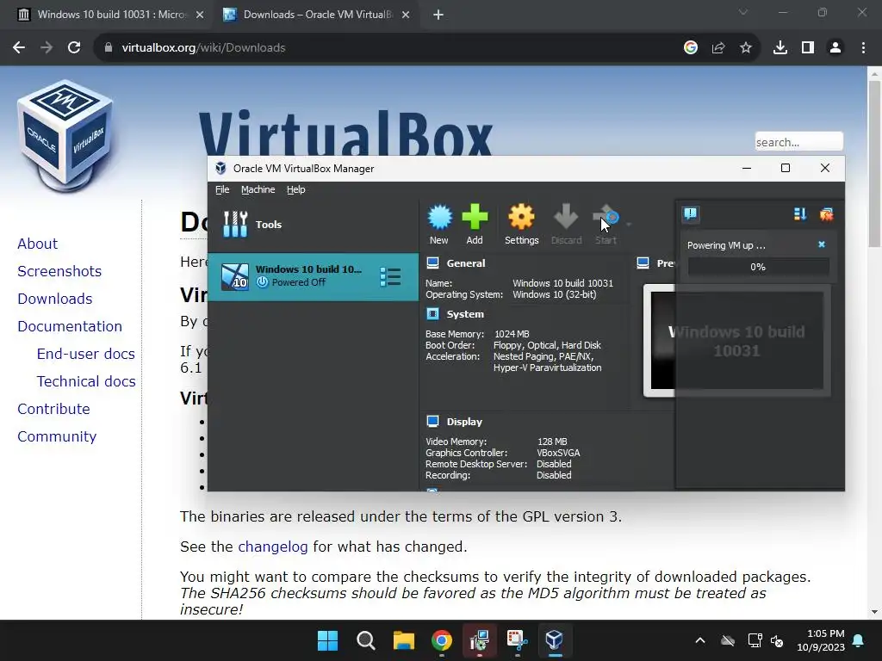Open the Help menu in VirtualBox Manager
The image size is (882, 661).
tap(296, 189)
